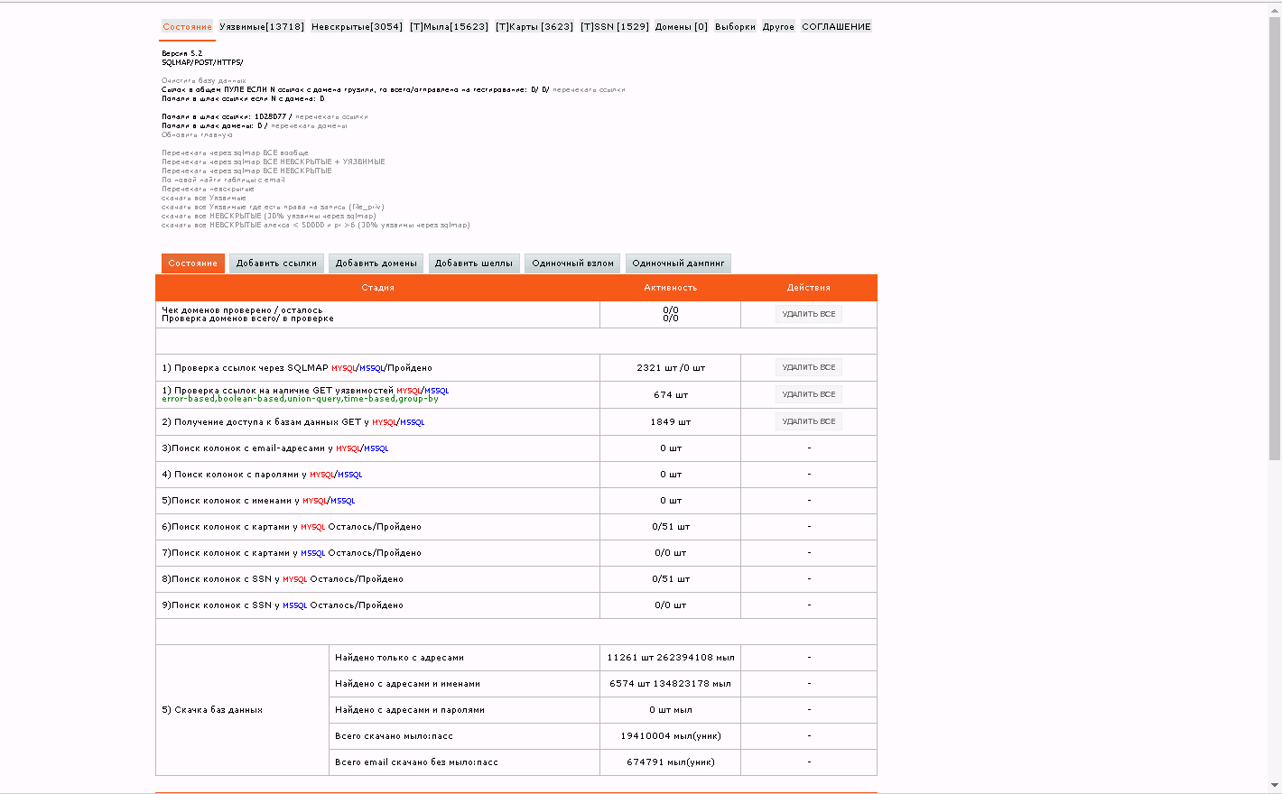Click 'УДАЛИТЬ ВСЕ' in the 'Получение доступа' row
The width and height of the screenshot is (1282, 794).
coord(809,421)
